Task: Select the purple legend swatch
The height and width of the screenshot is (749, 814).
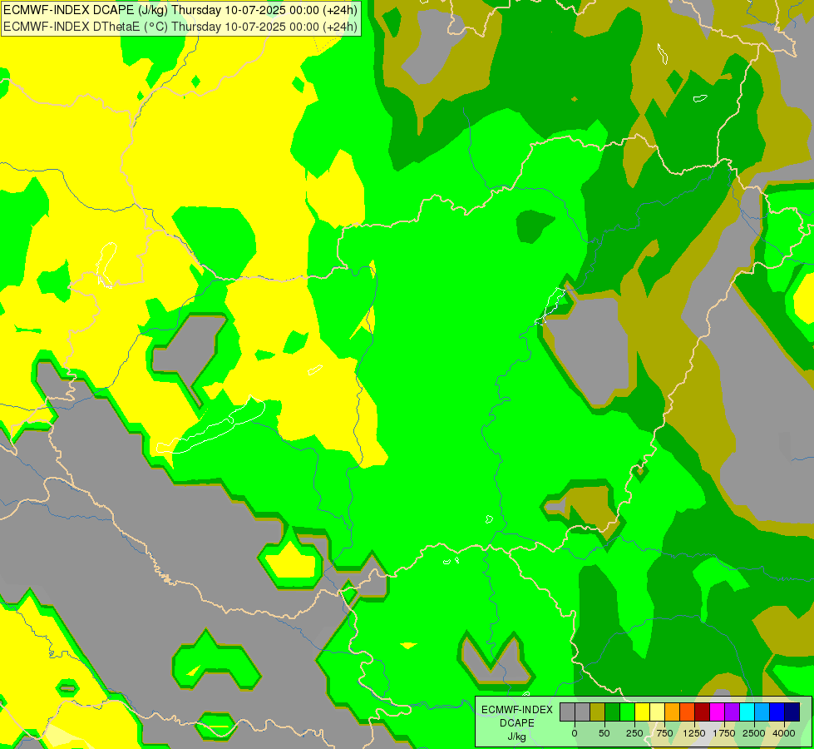Action: click(x=732, y=712)
